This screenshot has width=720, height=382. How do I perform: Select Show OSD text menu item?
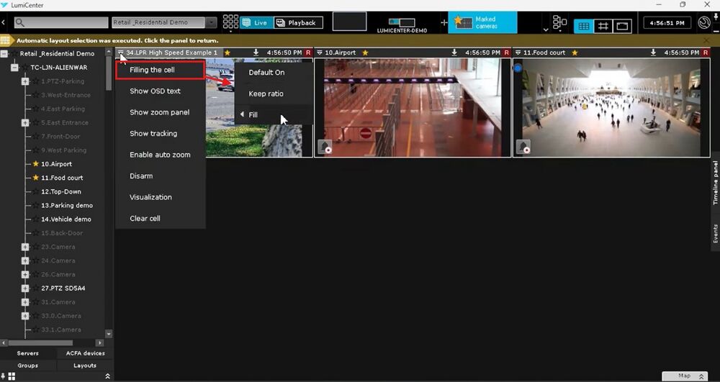click(x=155, y=91)
